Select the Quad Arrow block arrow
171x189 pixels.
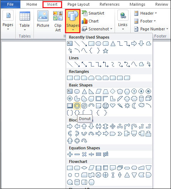click(113, 126)
